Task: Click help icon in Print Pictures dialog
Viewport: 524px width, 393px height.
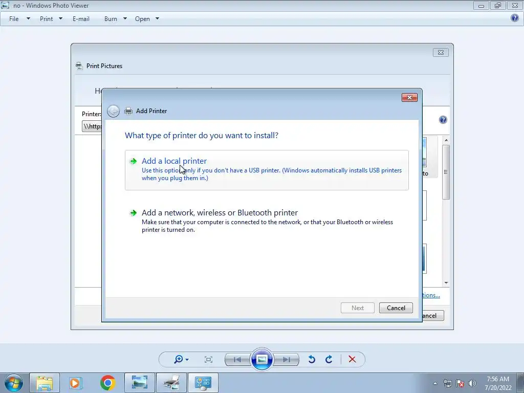Action: click(x=443, y=120)
